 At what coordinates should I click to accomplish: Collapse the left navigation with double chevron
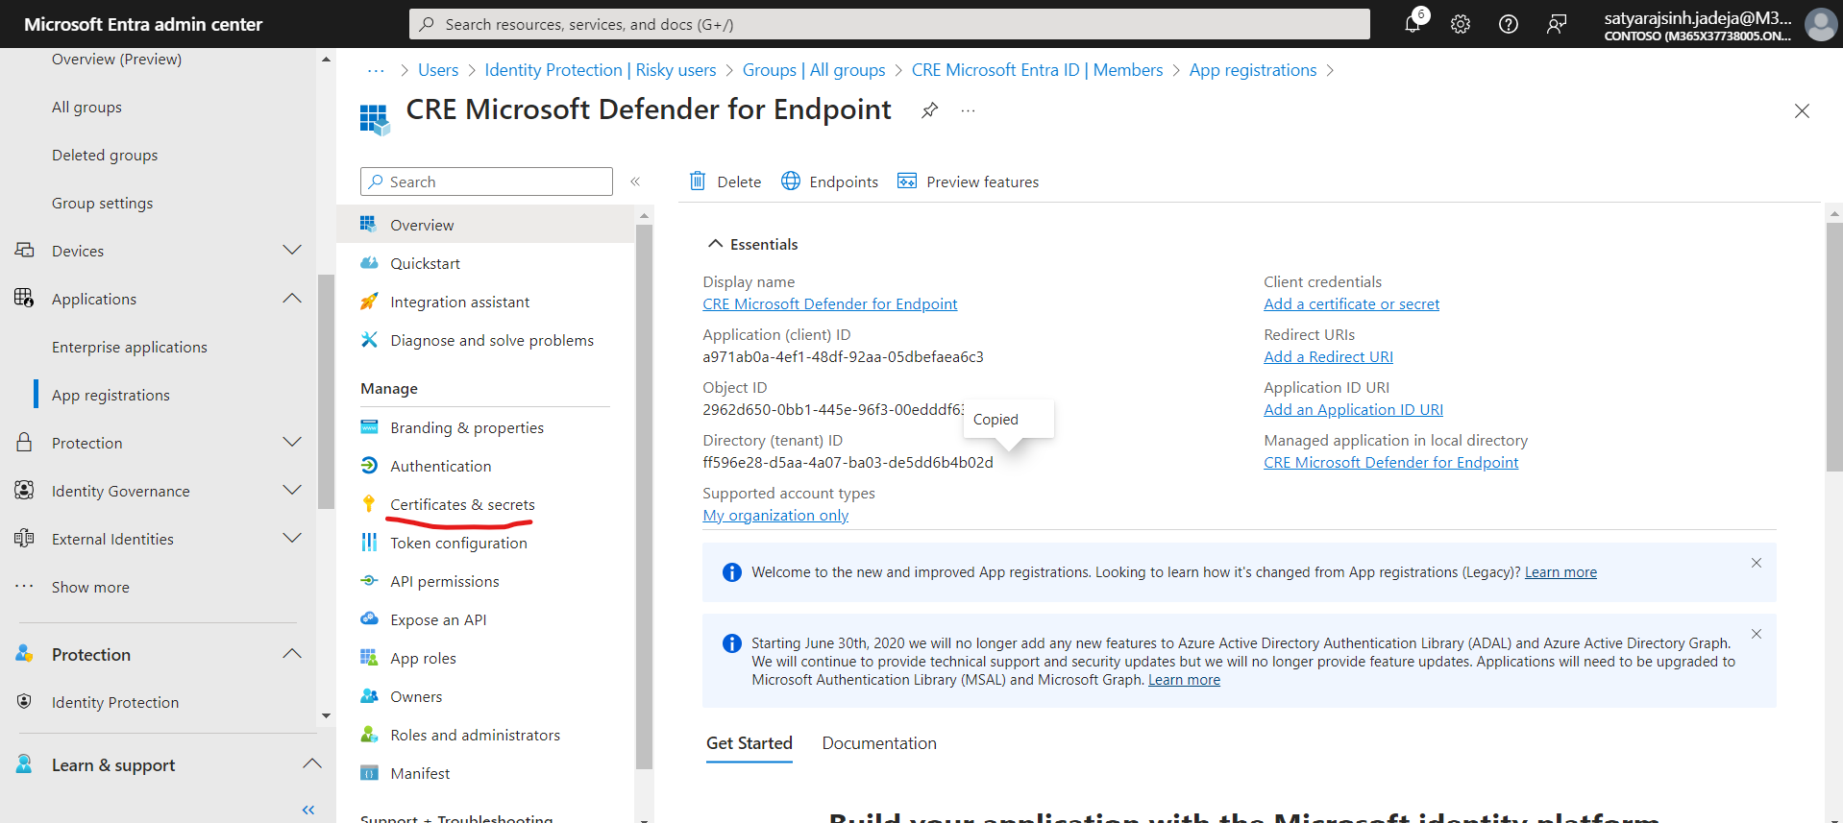pos(308,810)
